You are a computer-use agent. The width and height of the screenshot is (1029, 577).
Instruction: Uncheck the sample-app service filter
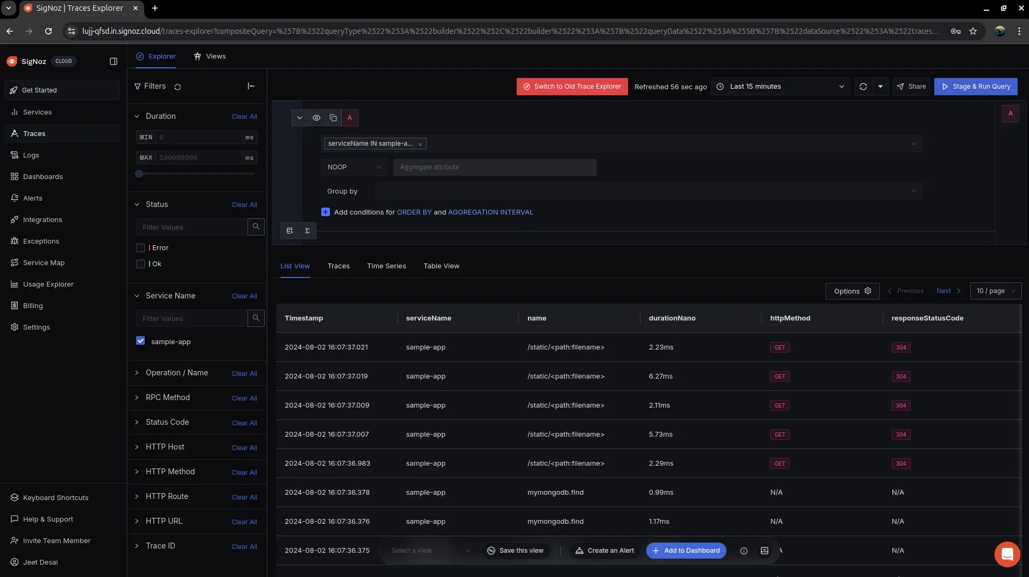click(x=140, y=341)
